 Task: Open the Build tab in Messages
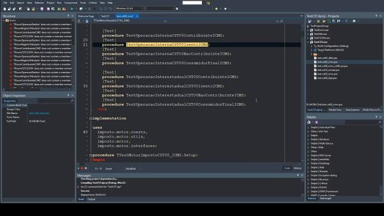pos(81,199)
